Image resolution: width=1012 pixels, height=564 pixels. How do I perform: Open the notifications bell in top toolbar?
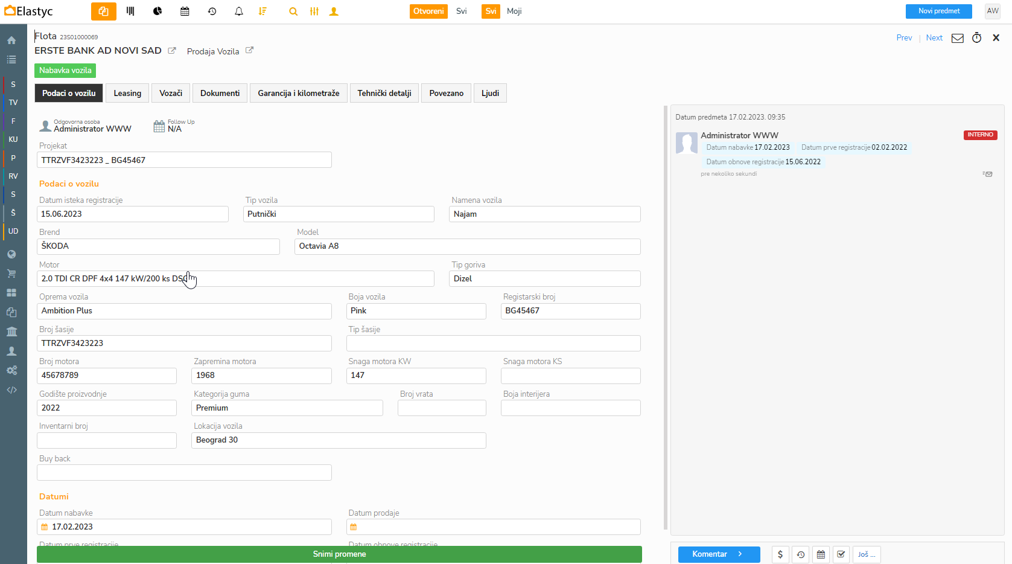tap(239, 11)
